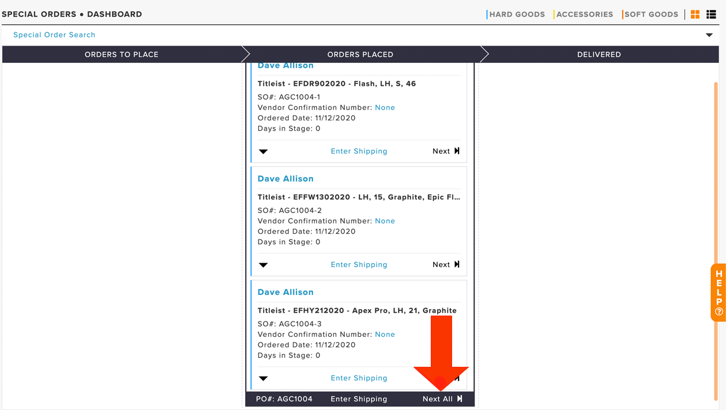Switch to the grid view icon
726x410 pixels.
[x=695, y=14]
